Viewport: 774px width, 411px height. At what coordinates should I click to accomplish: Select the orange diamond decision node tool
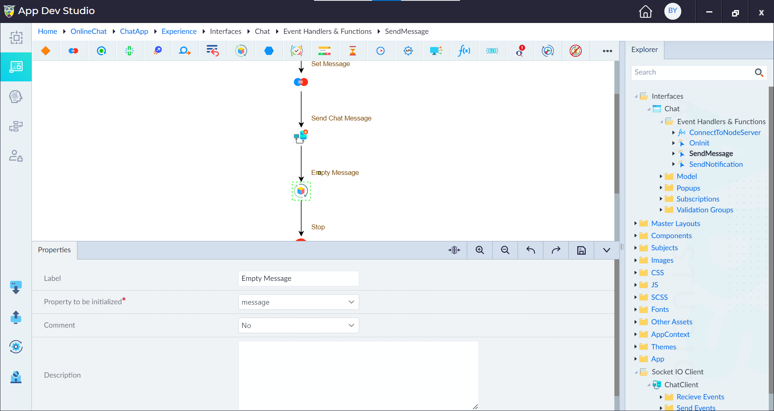[46, 51]
